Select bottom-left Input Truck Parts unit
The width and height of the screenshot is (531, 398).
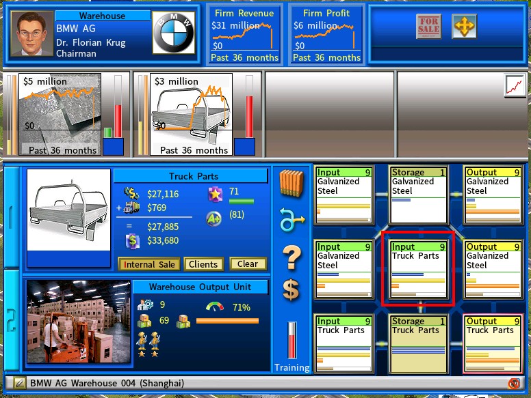pos(344,343)
